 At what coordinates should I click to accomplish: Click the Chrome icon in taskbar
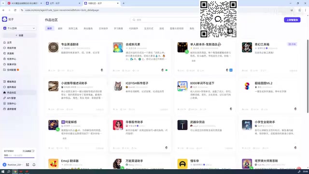15,172
